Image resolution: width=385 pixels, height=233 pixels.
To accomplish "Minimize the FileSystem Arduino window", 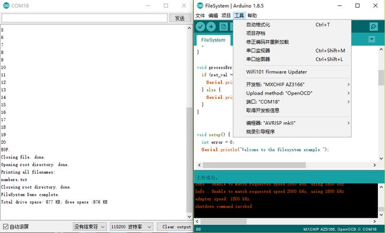I will tap(339, 5).
